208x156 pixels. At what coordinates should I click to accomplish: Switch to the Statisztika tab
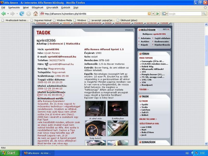73,44
